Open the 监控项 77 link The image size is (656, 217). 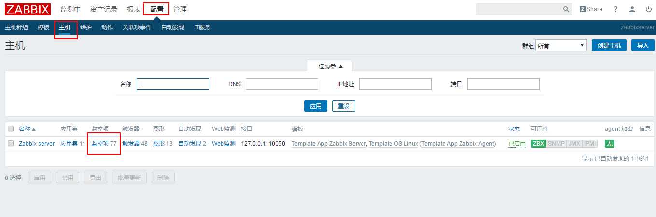coord(100,144)
